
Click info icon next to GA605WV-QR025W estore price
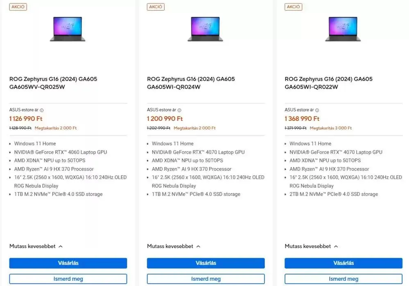pyautogui.click(x=42, y=110)
